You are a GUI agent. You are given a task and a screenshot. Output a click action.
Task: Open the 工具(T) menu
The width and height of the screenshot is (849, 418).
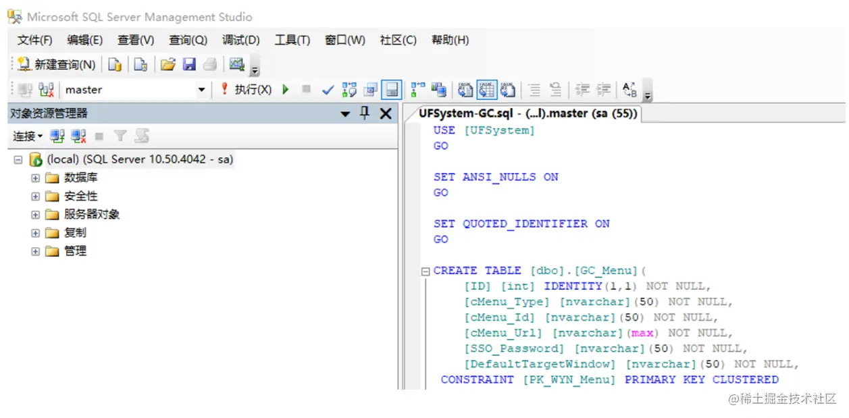(x=292, y=41)
